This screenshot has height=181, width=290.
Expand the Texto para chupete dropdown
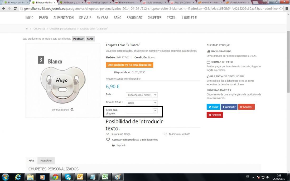[x=142, y=111]
